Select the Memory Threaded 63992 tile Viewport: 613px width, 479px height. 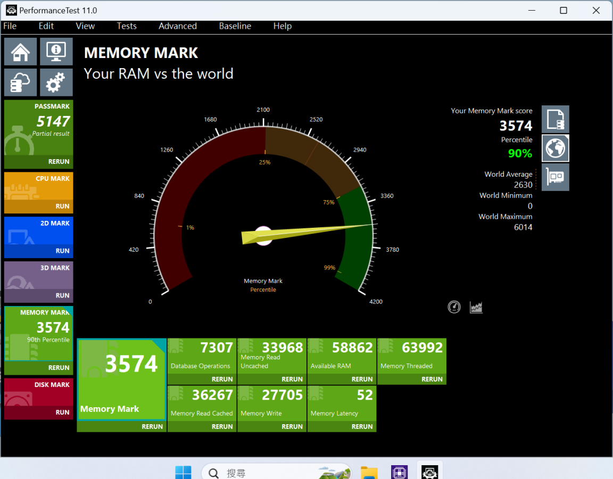pos(412,356)
